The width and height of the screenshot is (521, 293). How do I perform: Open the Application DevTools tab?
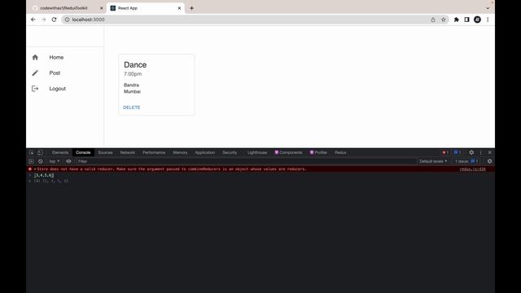pyautogui.click(x=205, y=152)
